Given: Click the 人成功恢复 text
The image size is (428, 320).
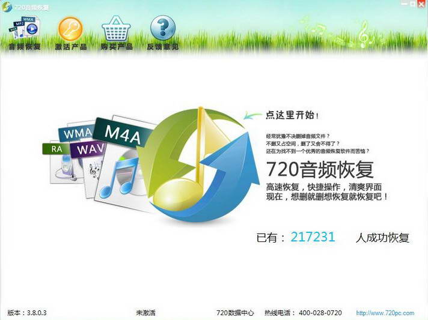Looking at the screenshot, I should click(382, 238).
